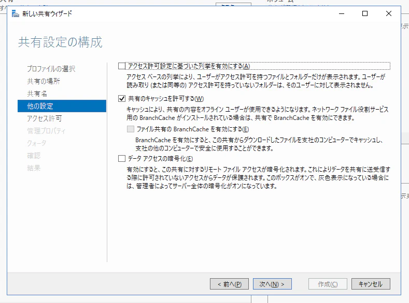Click the 前へ(P) back button
The width and height of the screenshot is (409, 303).
coord(229,284)
